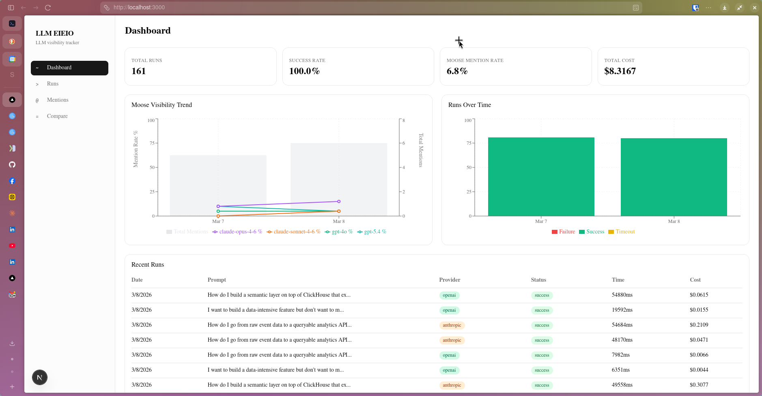Expand the Runs section in the sidebar

click(52, 83)
